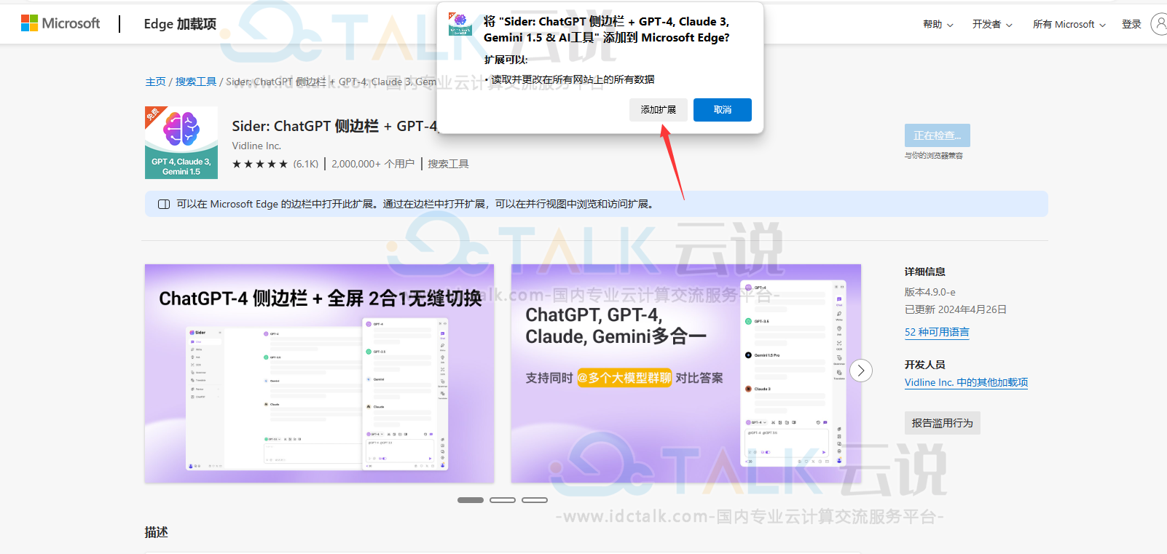
Task: Open first screenshot ChatGPT-4 侧边栏
Action: click(x=319, y=373)
